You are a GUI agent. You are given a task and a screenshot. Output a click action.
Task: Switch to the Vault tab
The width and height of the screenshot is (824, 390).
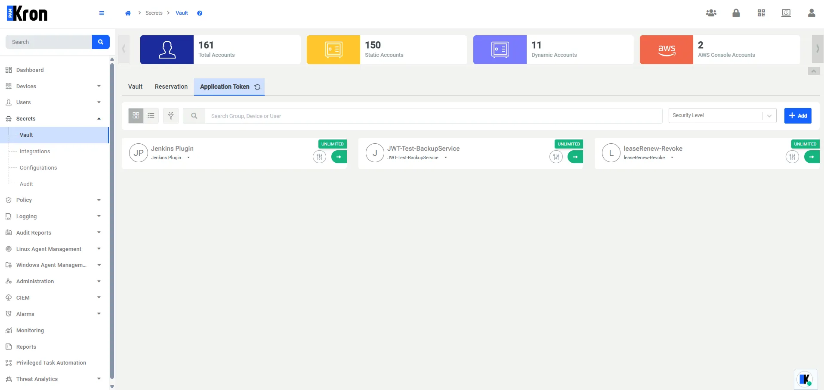(135, 87)
